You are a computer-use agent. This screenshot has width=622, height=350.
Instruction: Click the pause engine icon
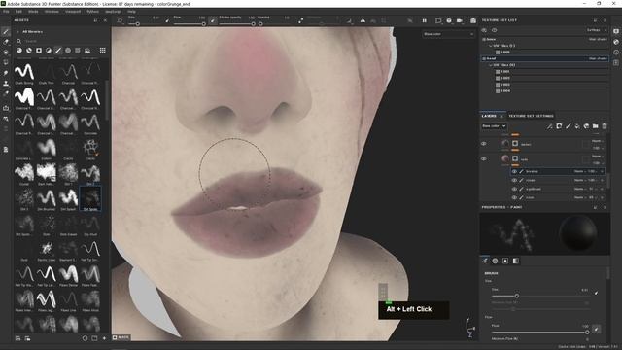tap(424, 20)
